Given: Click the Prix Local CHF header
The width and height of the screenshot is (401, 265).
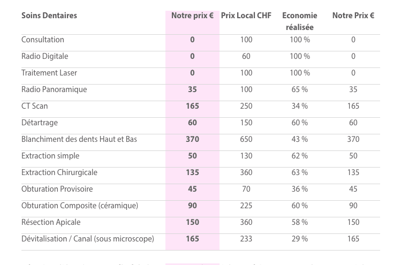Looking at the screenshot, I should click(x=246, y=16).
